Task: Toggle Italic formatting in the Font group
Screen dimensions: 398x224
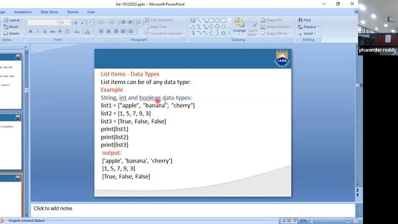Action: tap(37, 32)
